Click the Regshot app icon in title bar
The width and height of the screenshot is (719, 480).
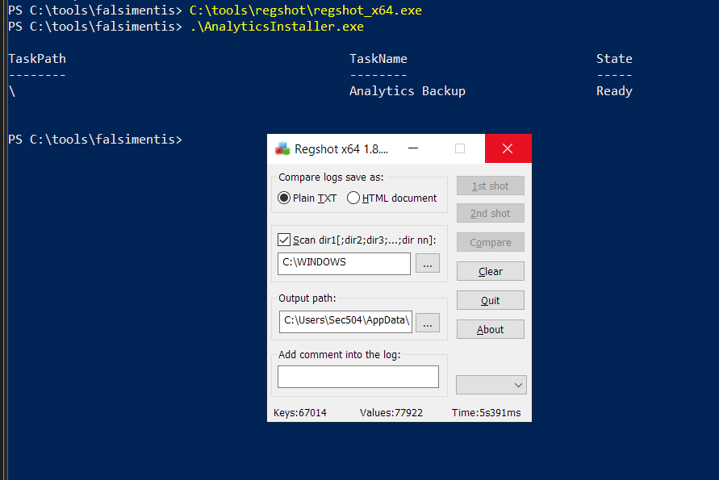(282, 148)
